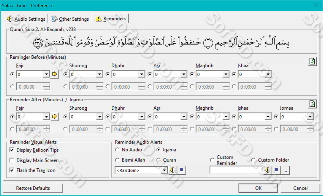Open the Ishaa dropdown in Reminder Before
Image resolution: width=323 pixels, height=196 pixels.
(268, 74)
